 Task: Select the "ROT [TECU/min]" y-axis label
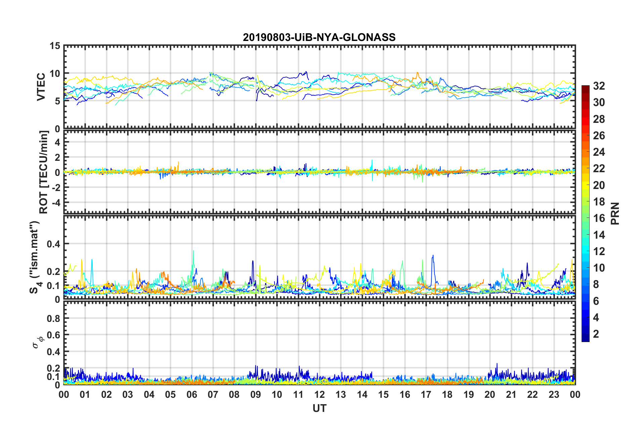point(44,172)
